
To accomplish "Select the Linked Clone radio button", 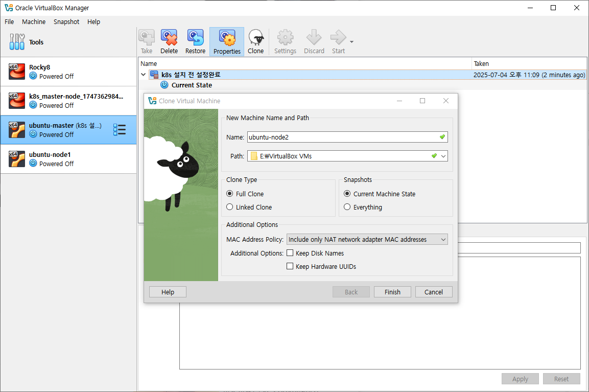I will 230,206.
